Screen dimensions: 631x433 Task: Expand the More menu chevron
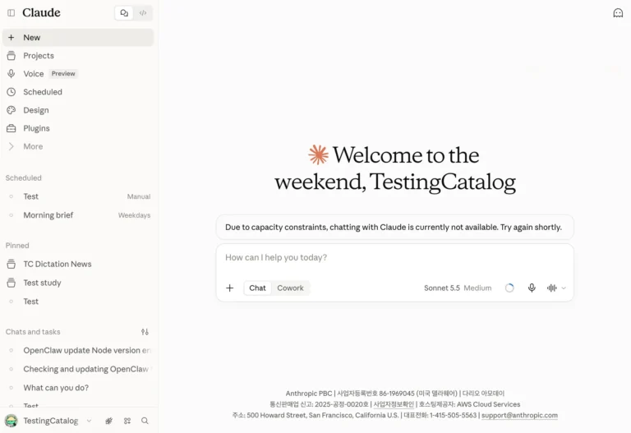coord(12,146)
